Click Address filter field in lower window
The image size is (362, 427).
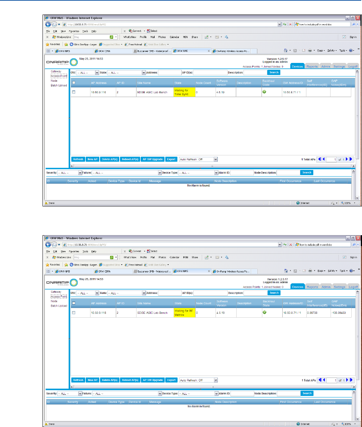point(170,293)
